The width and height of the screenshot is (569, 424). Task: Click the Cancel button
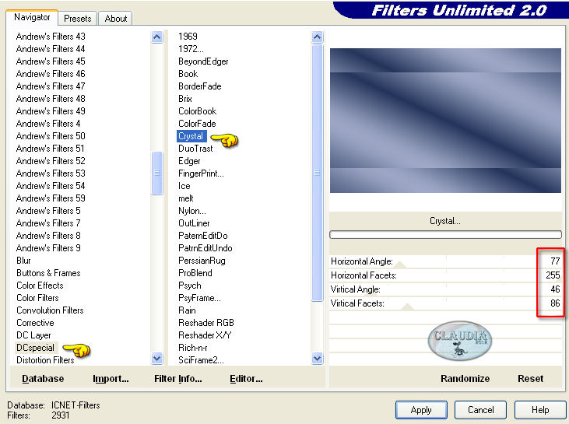click(480, 410)
